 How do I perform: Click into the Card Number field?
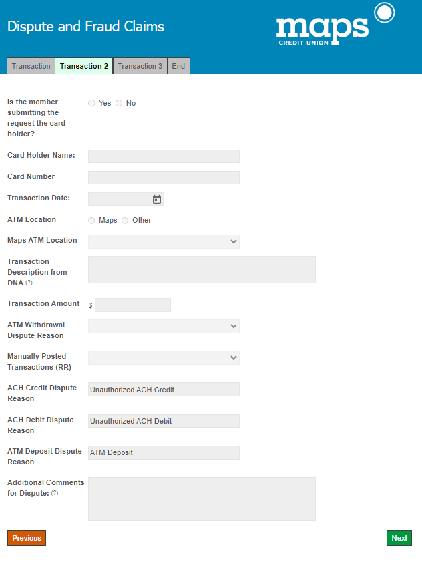click(x=164, y=178)
